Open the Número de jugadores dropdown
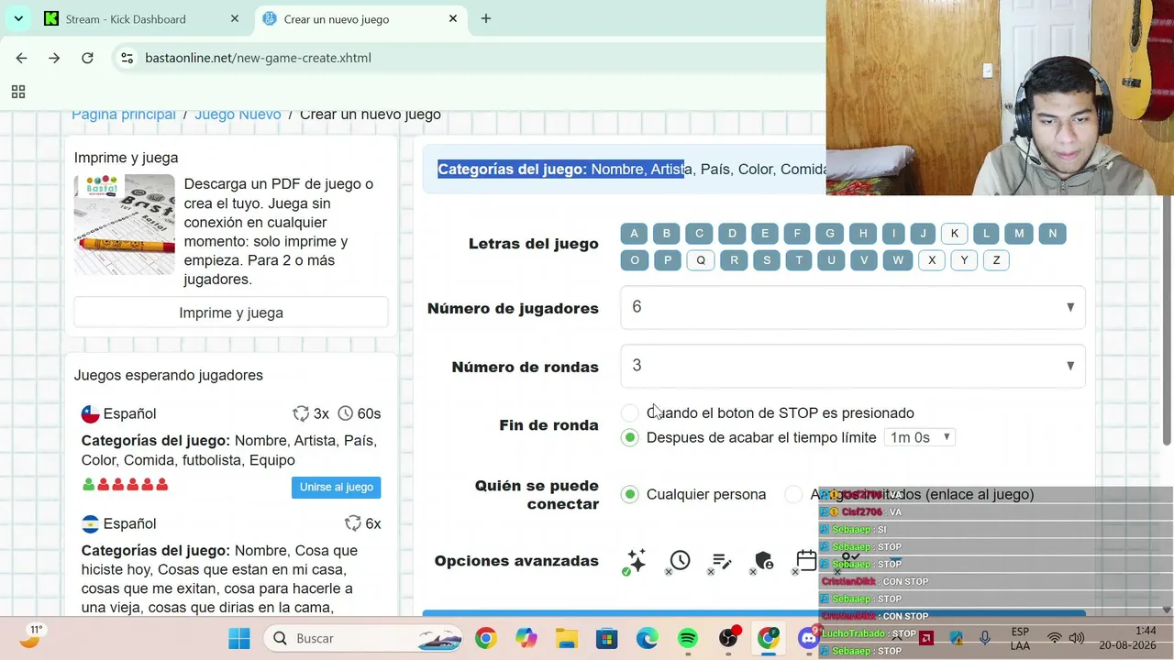 tap(853, 307)
